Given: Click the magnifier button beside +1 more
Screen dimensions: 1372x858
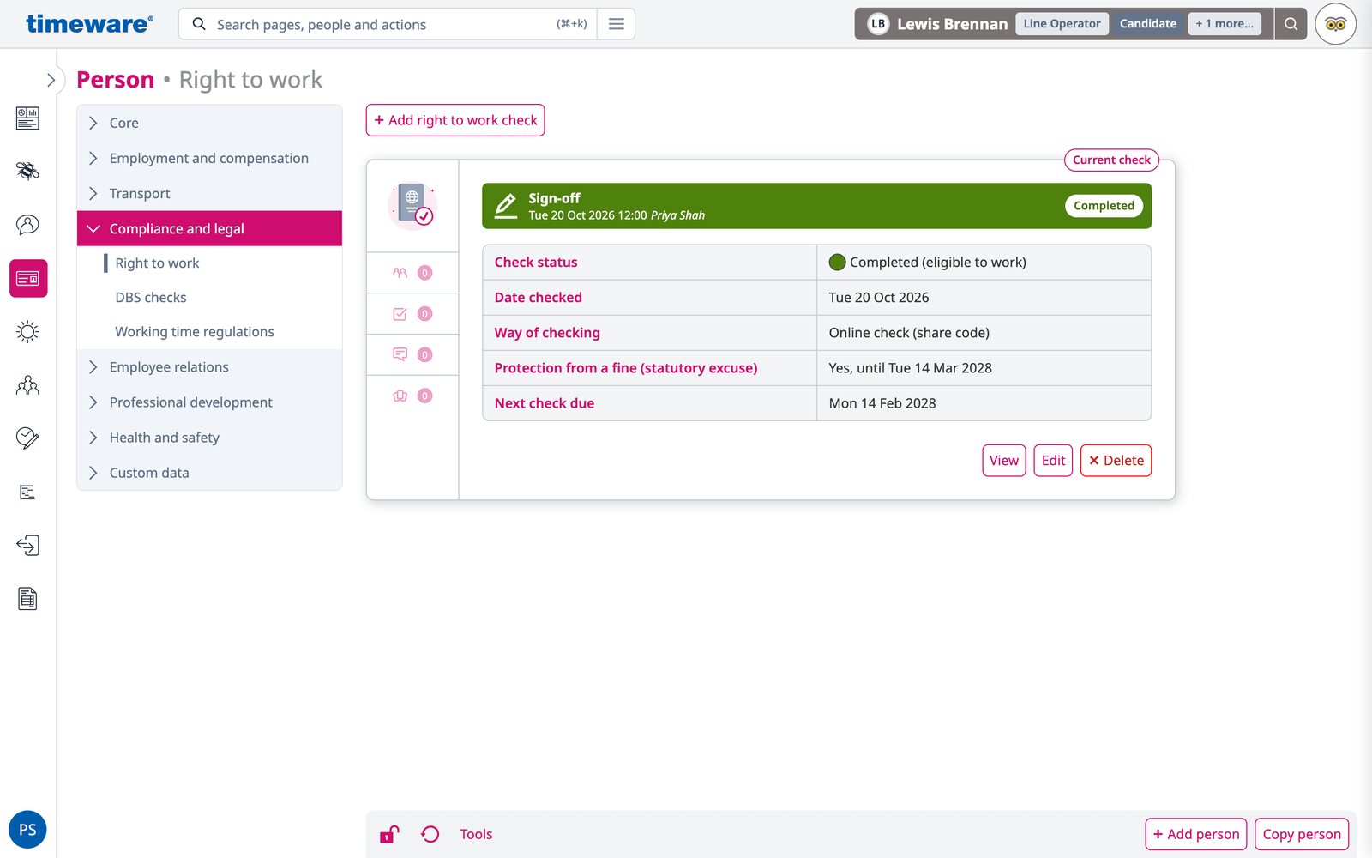Looking at the screenshot, I should [x=1291, y=24].
